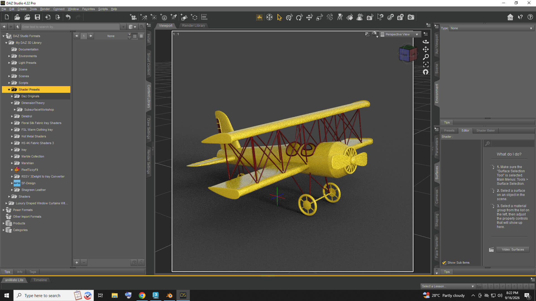Click the Surfaces filter search field

click(513, 144)
